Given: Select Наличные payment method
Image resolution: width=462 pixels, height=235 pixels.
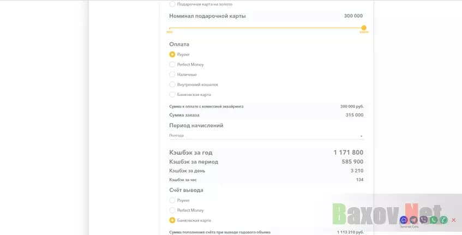Looking at the screenshot, I should 172,75.
